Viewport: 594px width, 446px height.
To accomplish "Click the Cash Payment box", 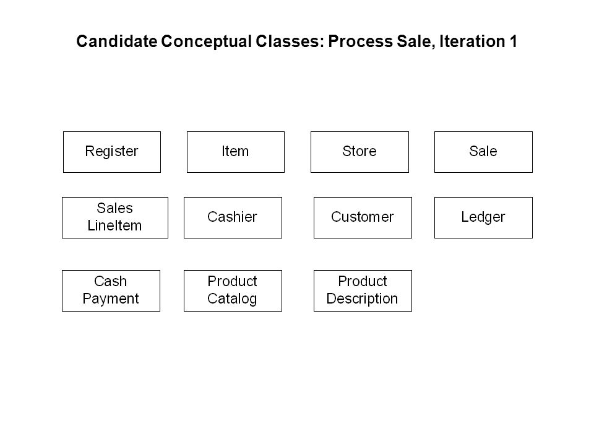I will (x=111, y=291).
